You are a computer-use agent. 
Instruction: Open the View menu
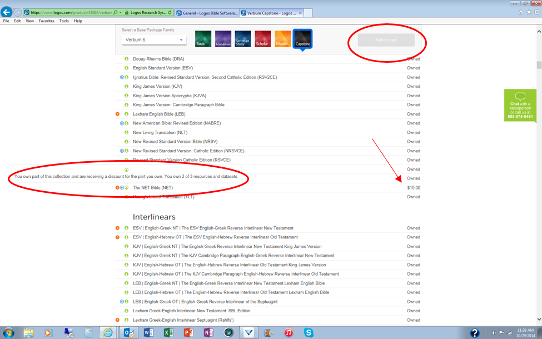pos(29,21)
